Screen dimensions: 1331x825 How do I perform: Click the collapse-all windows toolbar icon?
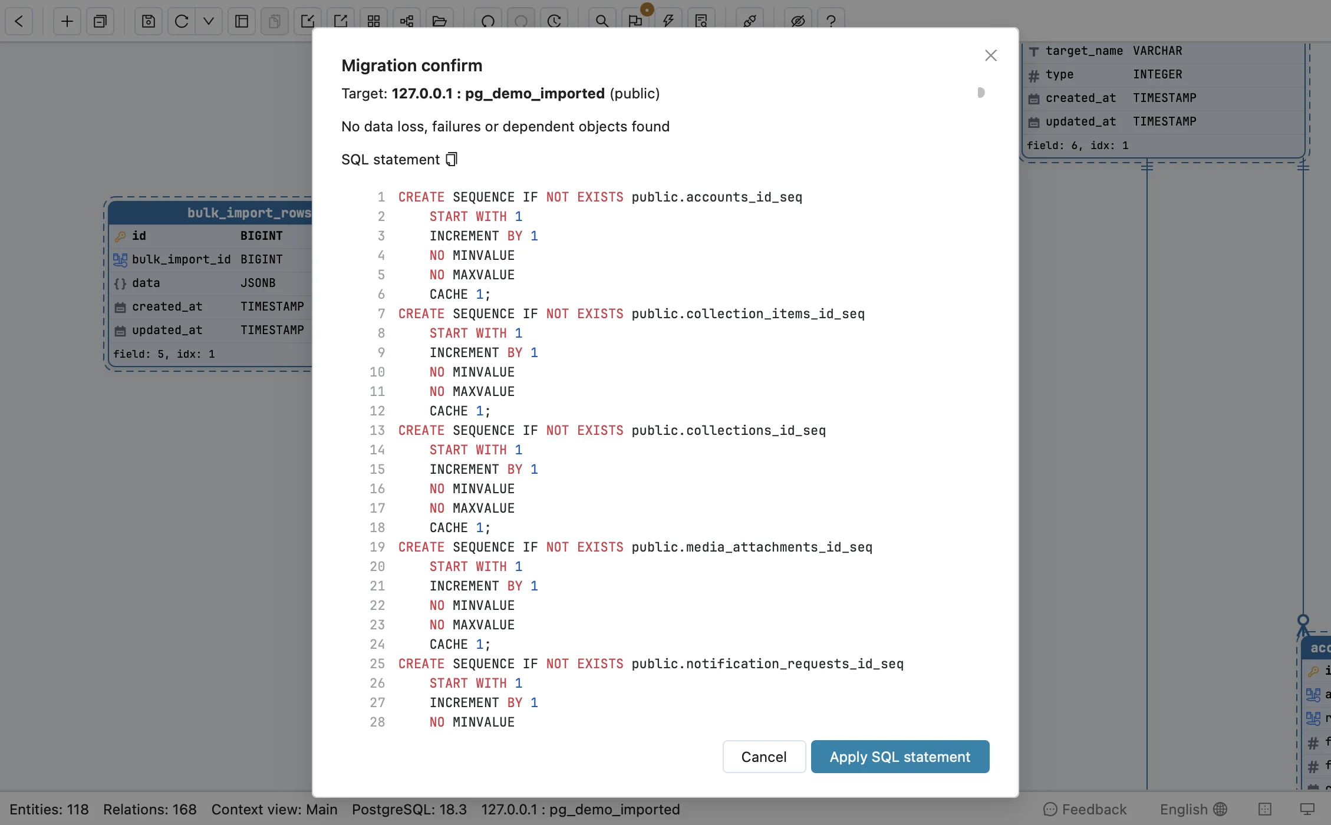pyautogui.click(x=100, y=21)
